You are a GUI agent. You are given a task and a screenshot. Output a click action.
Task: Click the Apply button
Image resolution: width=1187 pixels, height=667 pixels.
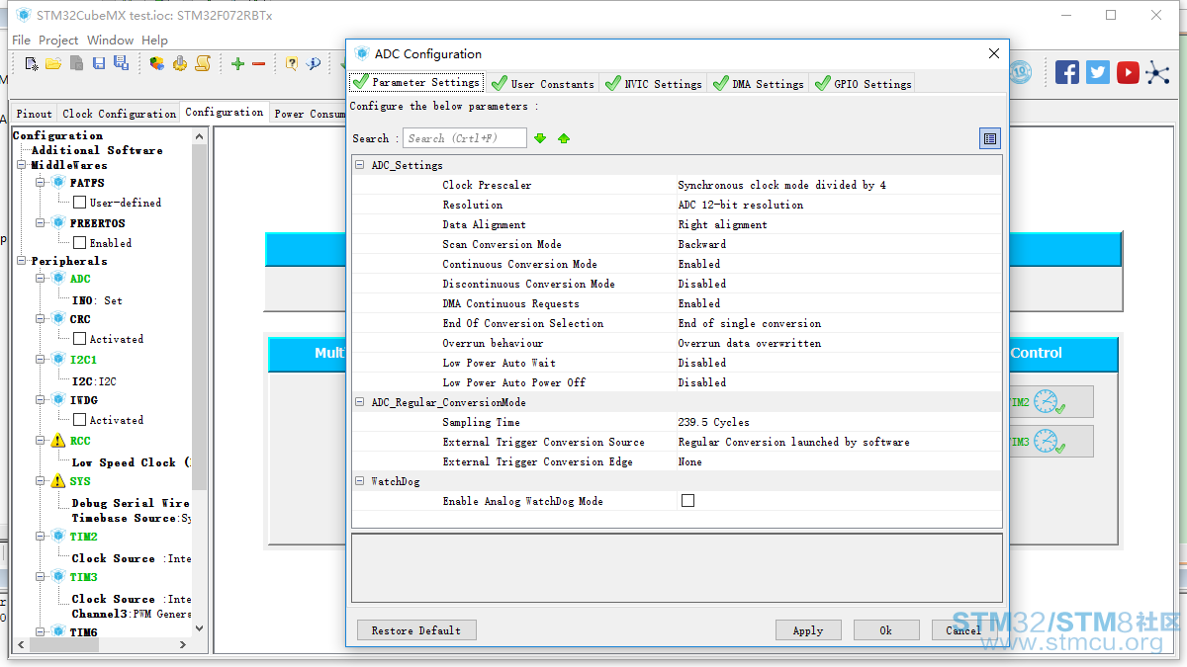808,630
